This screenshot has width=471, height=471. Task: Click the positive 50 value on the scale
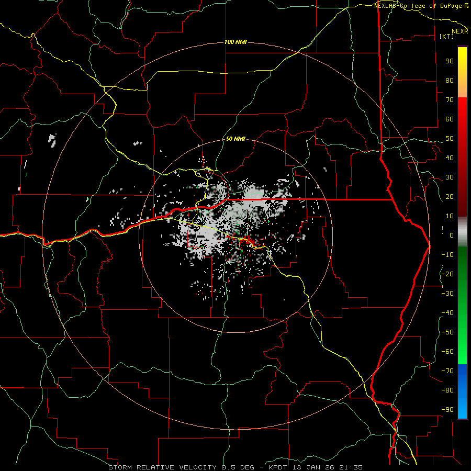click(x=450, y=139)
